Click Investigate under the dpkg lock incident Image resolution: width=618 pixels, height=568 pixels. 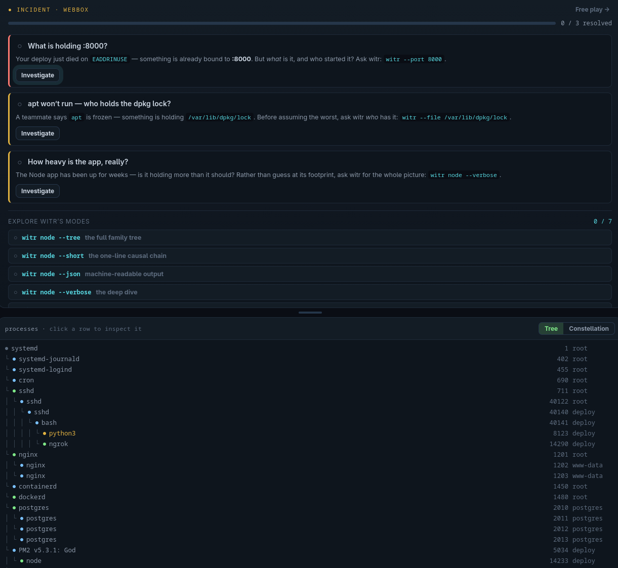(x=37, y=134)
